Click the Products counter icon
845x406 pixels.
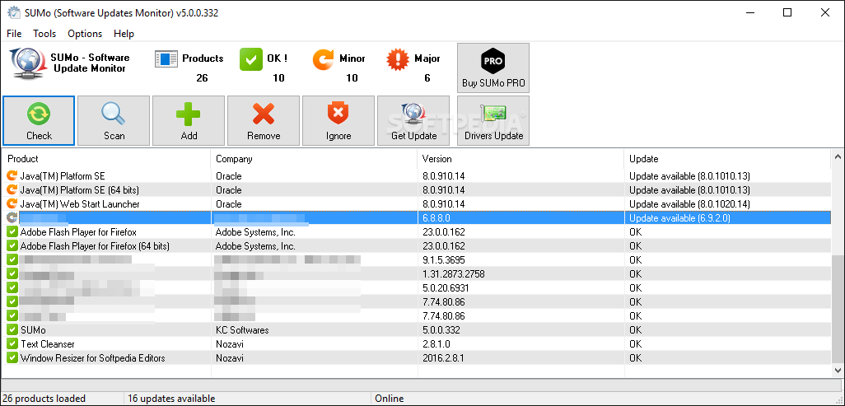coord(166,58)
